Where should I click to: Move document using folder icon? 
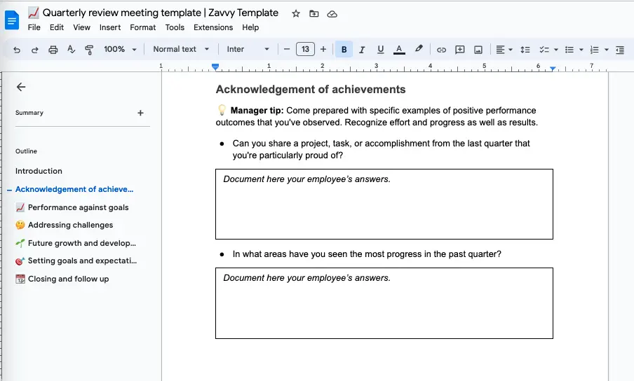tap(313, 14)
